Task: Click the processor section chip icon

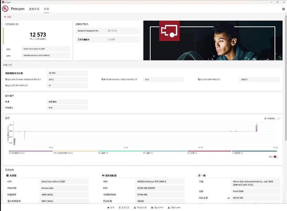Action: [x=7, y=175]
